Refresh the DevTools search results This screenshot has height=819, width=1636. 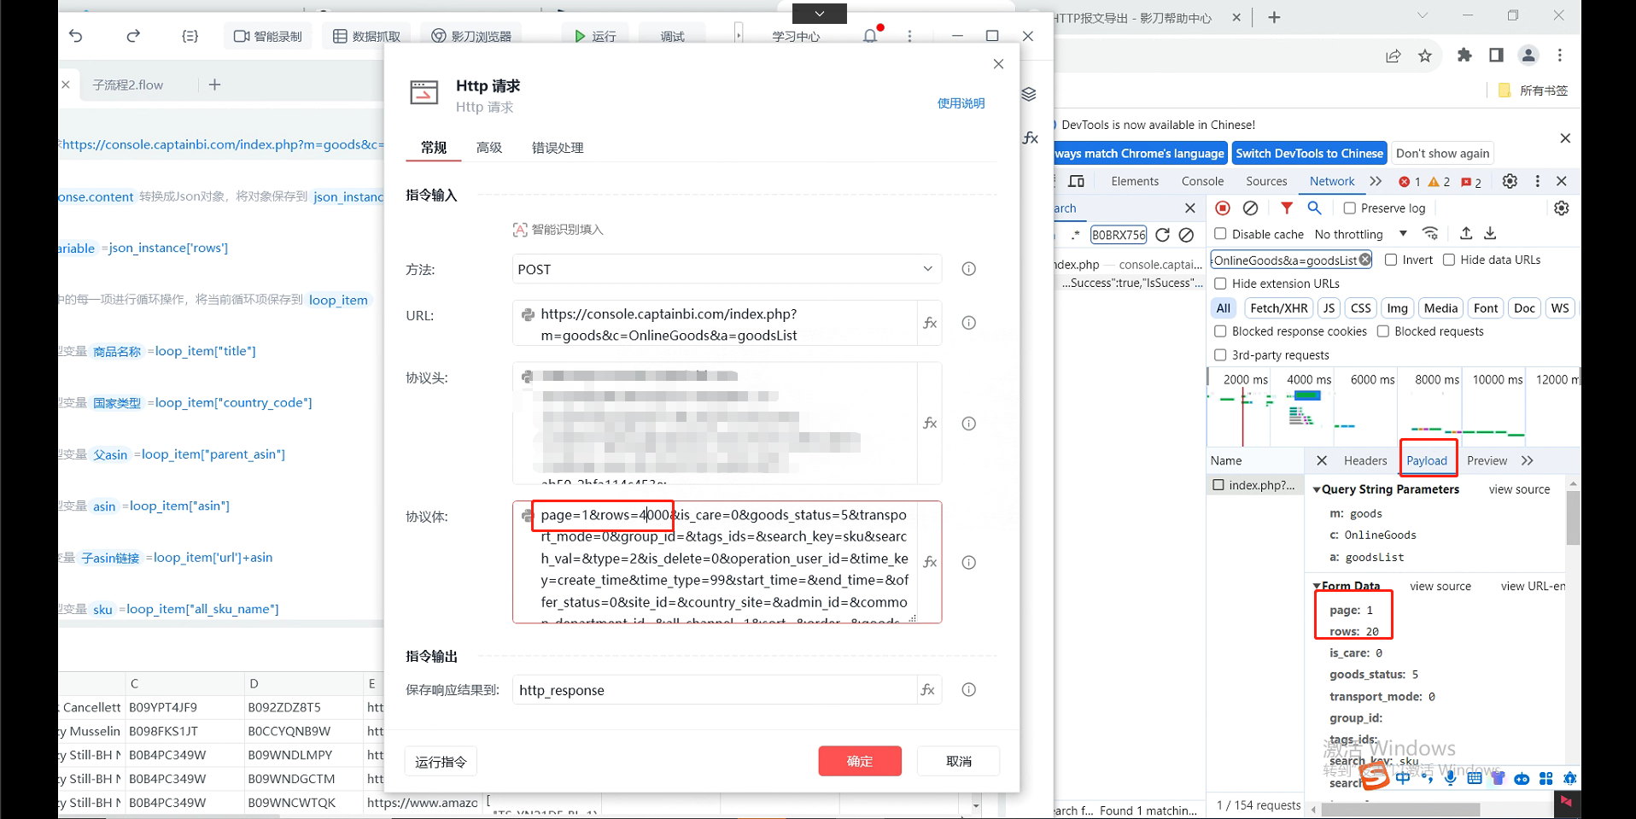point(1162,235)
